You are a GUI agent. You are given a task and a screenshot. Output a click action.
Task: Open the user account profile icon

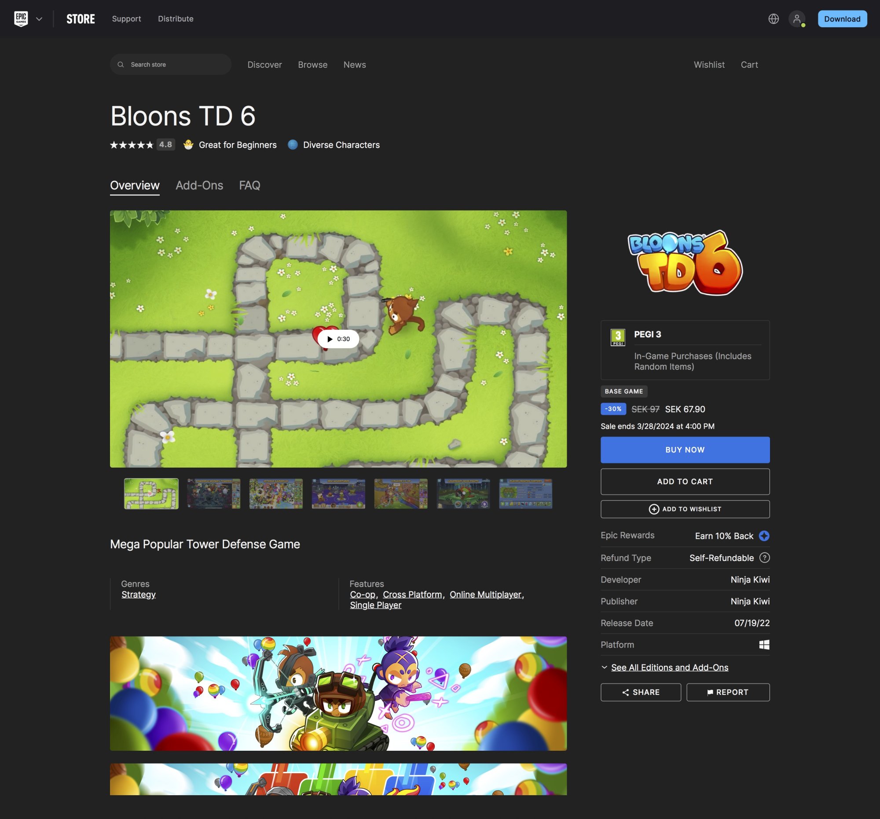click(796, 18)
